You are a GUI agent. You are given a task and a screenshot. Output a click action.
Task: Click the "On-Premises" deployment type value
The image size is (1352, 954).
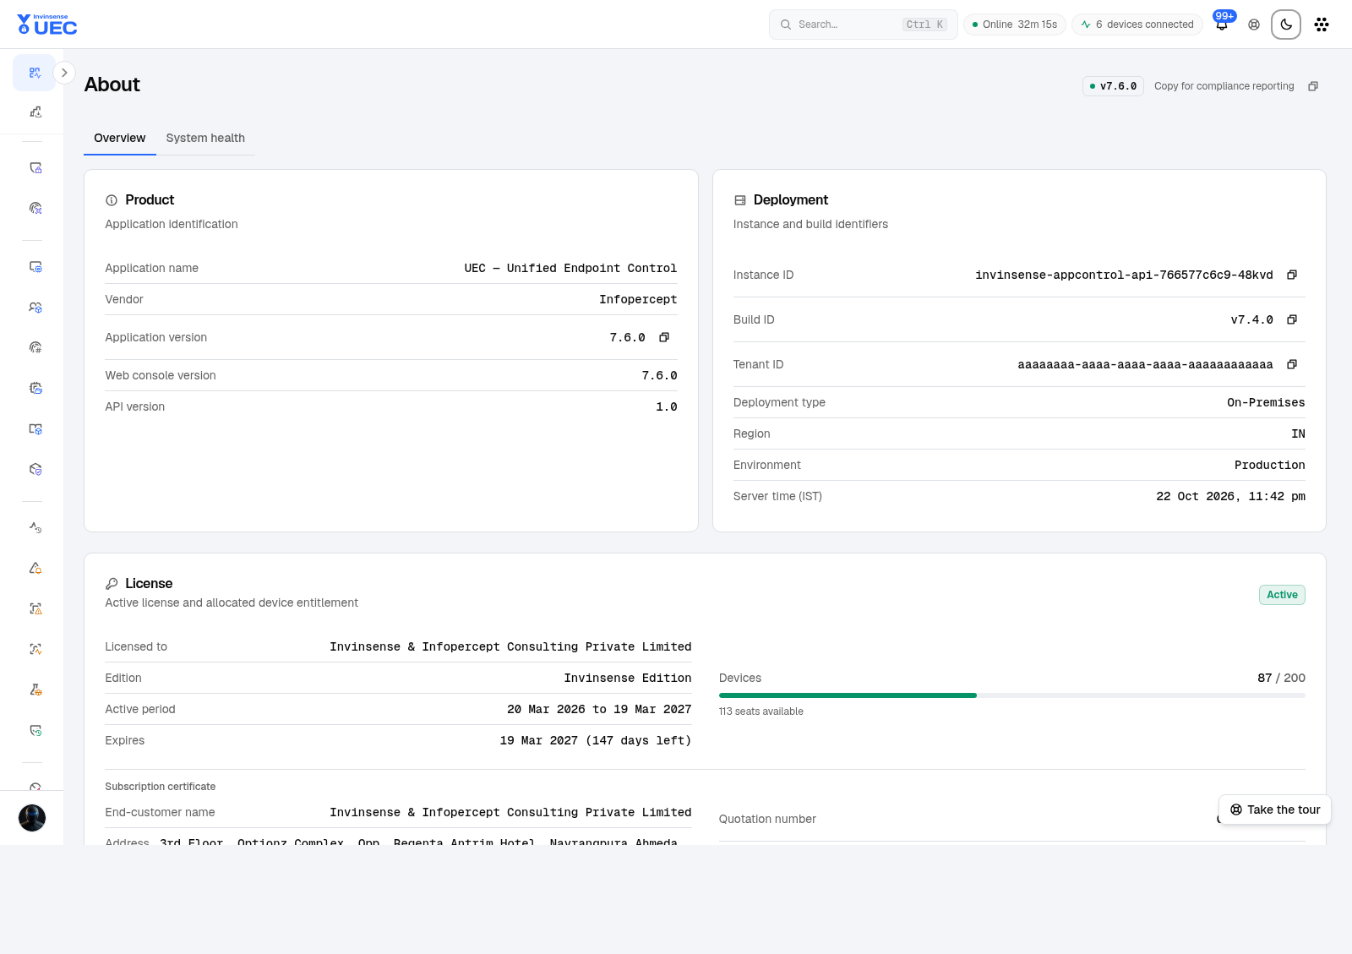pyautogui.click(x=1266, y=402)
